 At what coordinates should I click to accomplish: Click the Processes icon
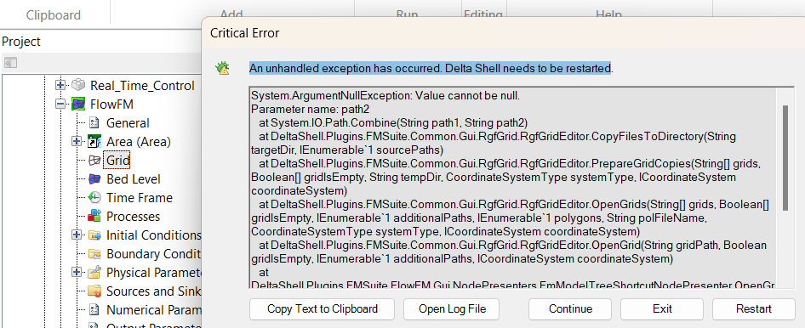[x=94, y=217]
